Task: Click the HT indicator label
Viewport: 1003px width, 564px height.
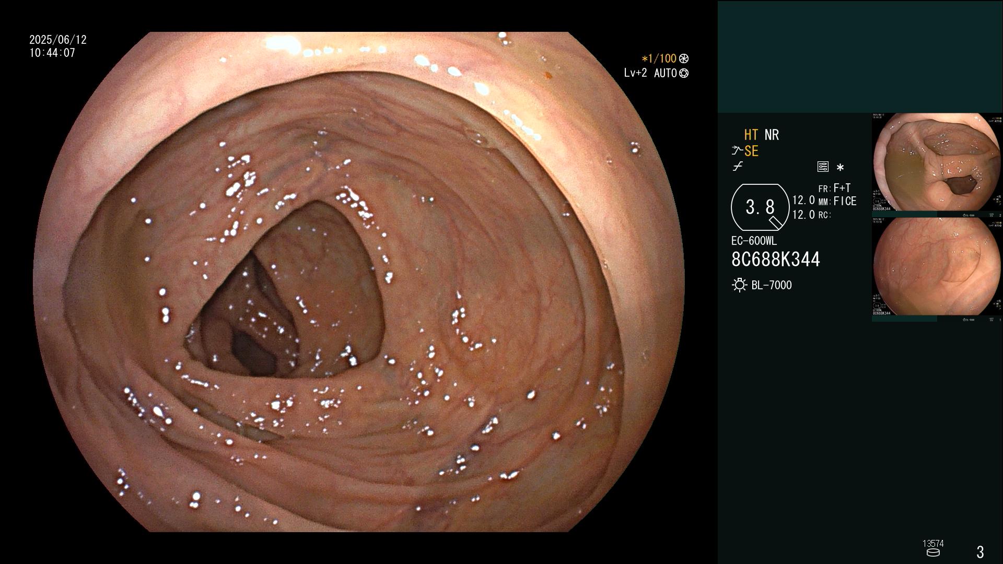Action: click(x=751, y=135)
